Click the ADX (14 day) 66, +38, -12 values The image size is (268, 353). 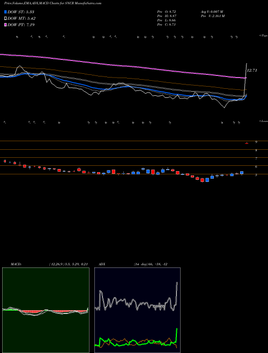coord(151,264)
